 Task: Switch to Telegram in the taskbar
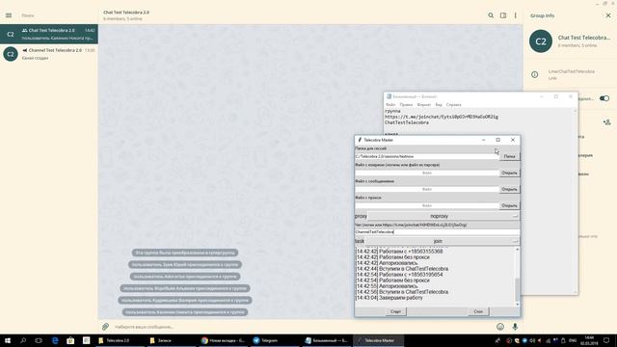(x=275, y=340)
